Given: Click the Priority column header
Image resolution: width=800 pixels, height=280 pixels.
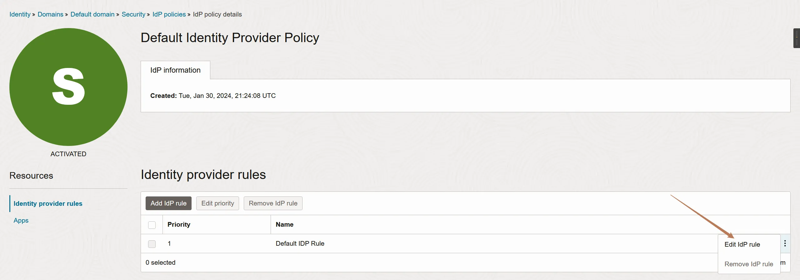Looking at the screenshot, I should (179, 224).
